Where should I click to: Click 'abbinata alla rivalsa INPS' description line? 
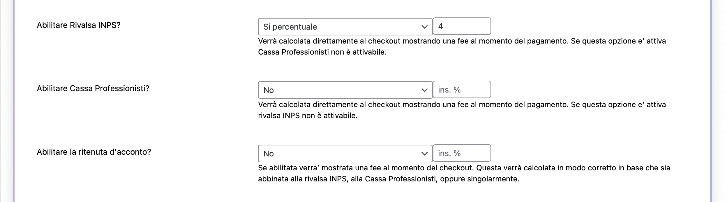389,179
